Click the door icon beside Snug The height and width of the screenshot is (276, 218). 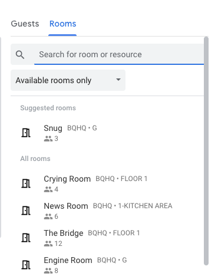pos(26,133)
